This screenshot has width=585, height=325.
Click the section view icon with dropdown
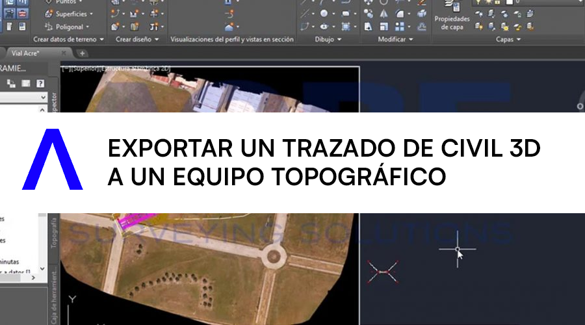(x=229, y=27)
